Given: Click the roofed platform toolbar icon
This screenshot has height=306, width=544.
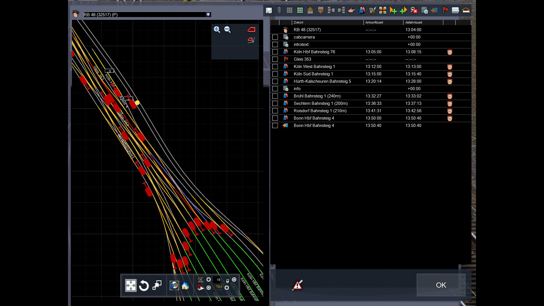Looking at the screenshot, I should 466,10.
